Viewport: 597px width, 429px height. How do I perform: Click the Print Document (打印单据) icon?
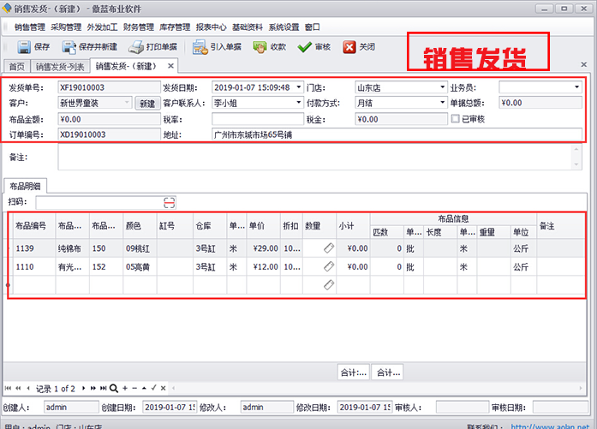[136, 47]
